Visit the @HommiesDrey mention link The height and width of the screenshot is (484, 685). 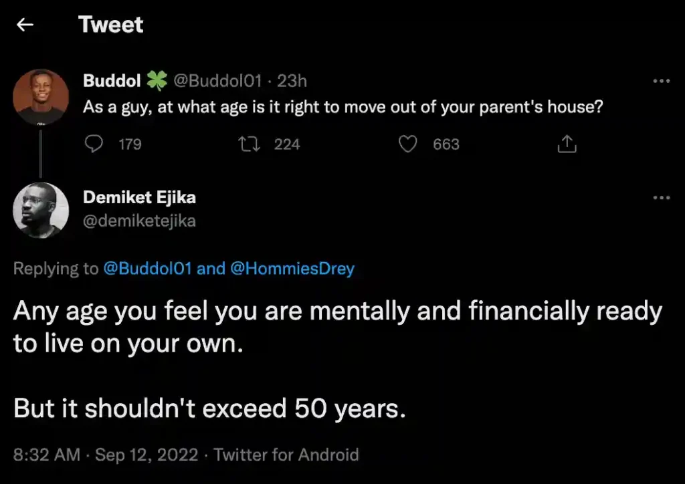(292, 269)
